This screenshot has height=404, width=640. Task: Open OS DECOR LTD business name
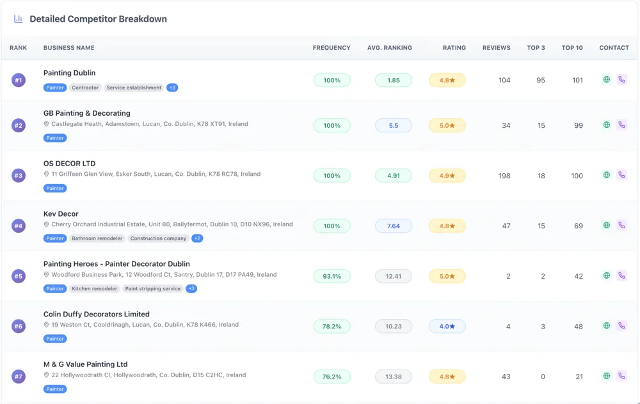click(x=69, y=164)
